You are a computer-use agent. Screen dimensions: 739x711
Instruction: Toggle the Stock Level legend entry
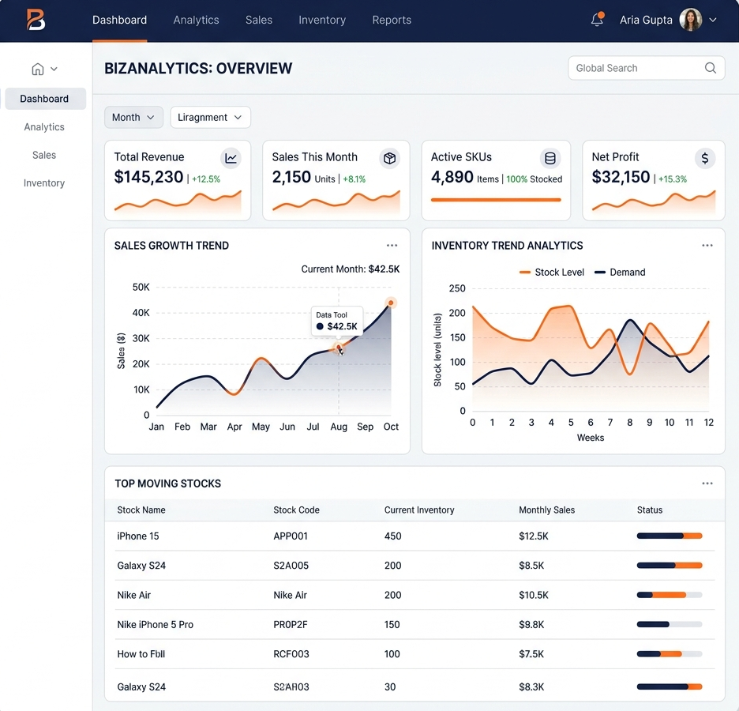tap(551, 272)
